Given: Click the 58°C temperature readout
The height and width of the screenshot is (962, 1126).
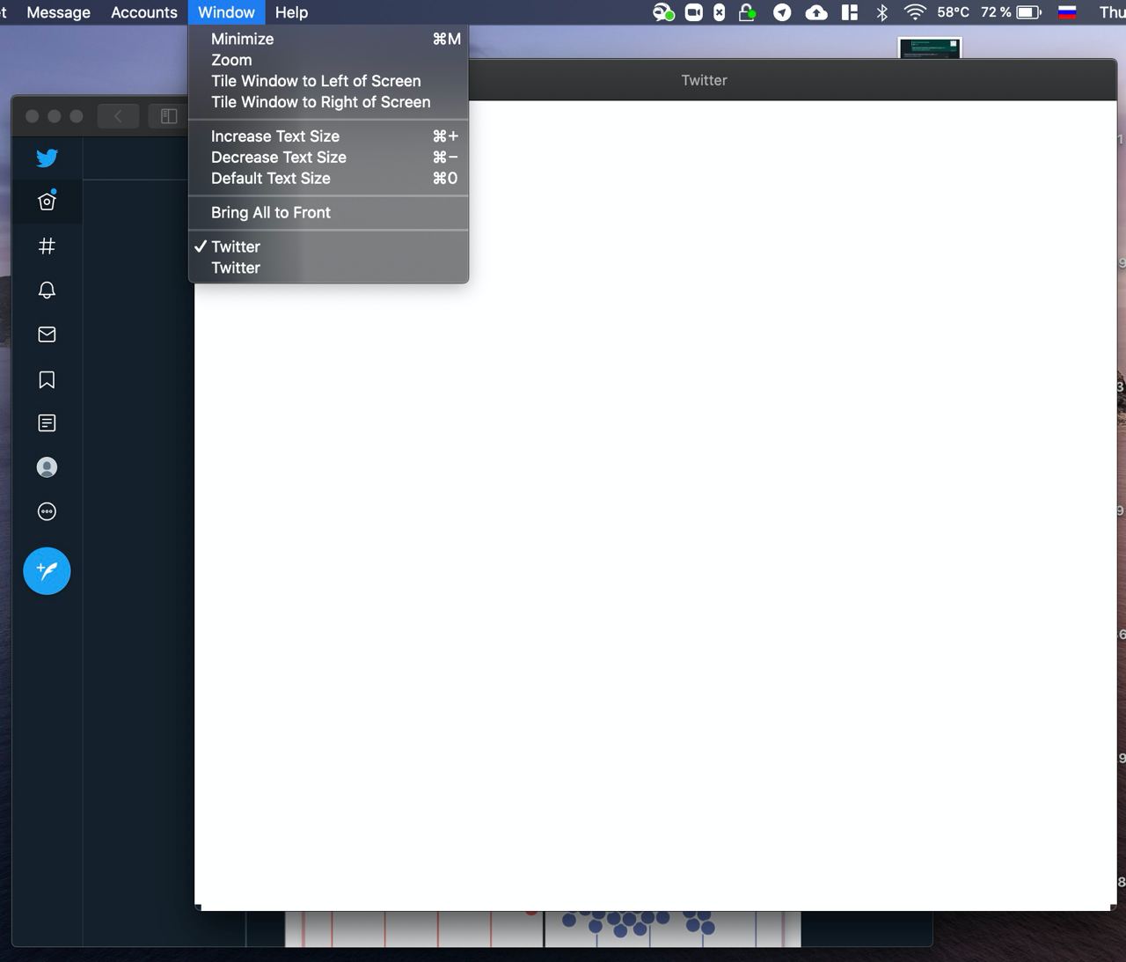Looking at the screenshot, I should (x=954, y=12).
